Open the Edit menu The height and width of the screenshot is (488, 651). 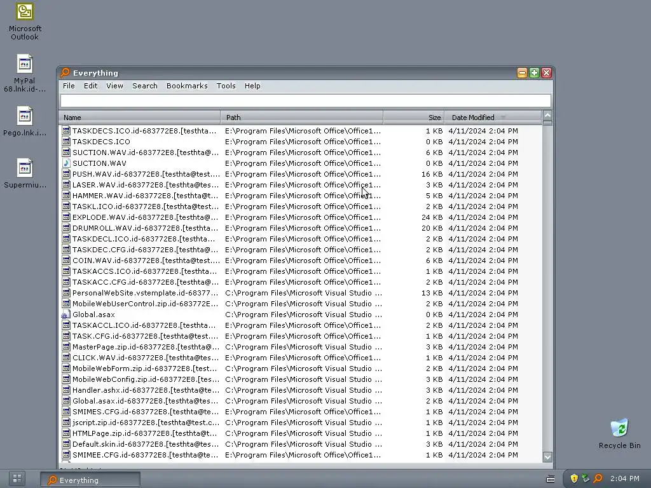pos(90,86)
